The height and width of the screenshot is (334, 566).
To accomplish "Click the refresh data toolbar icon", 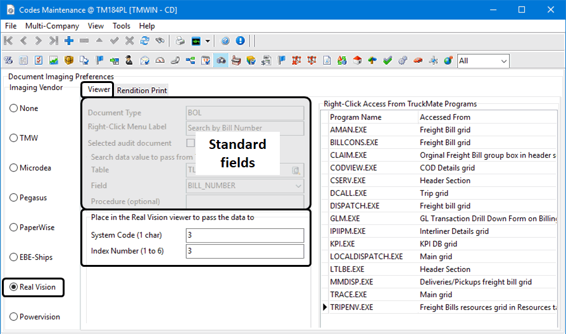I will point(145,41).
